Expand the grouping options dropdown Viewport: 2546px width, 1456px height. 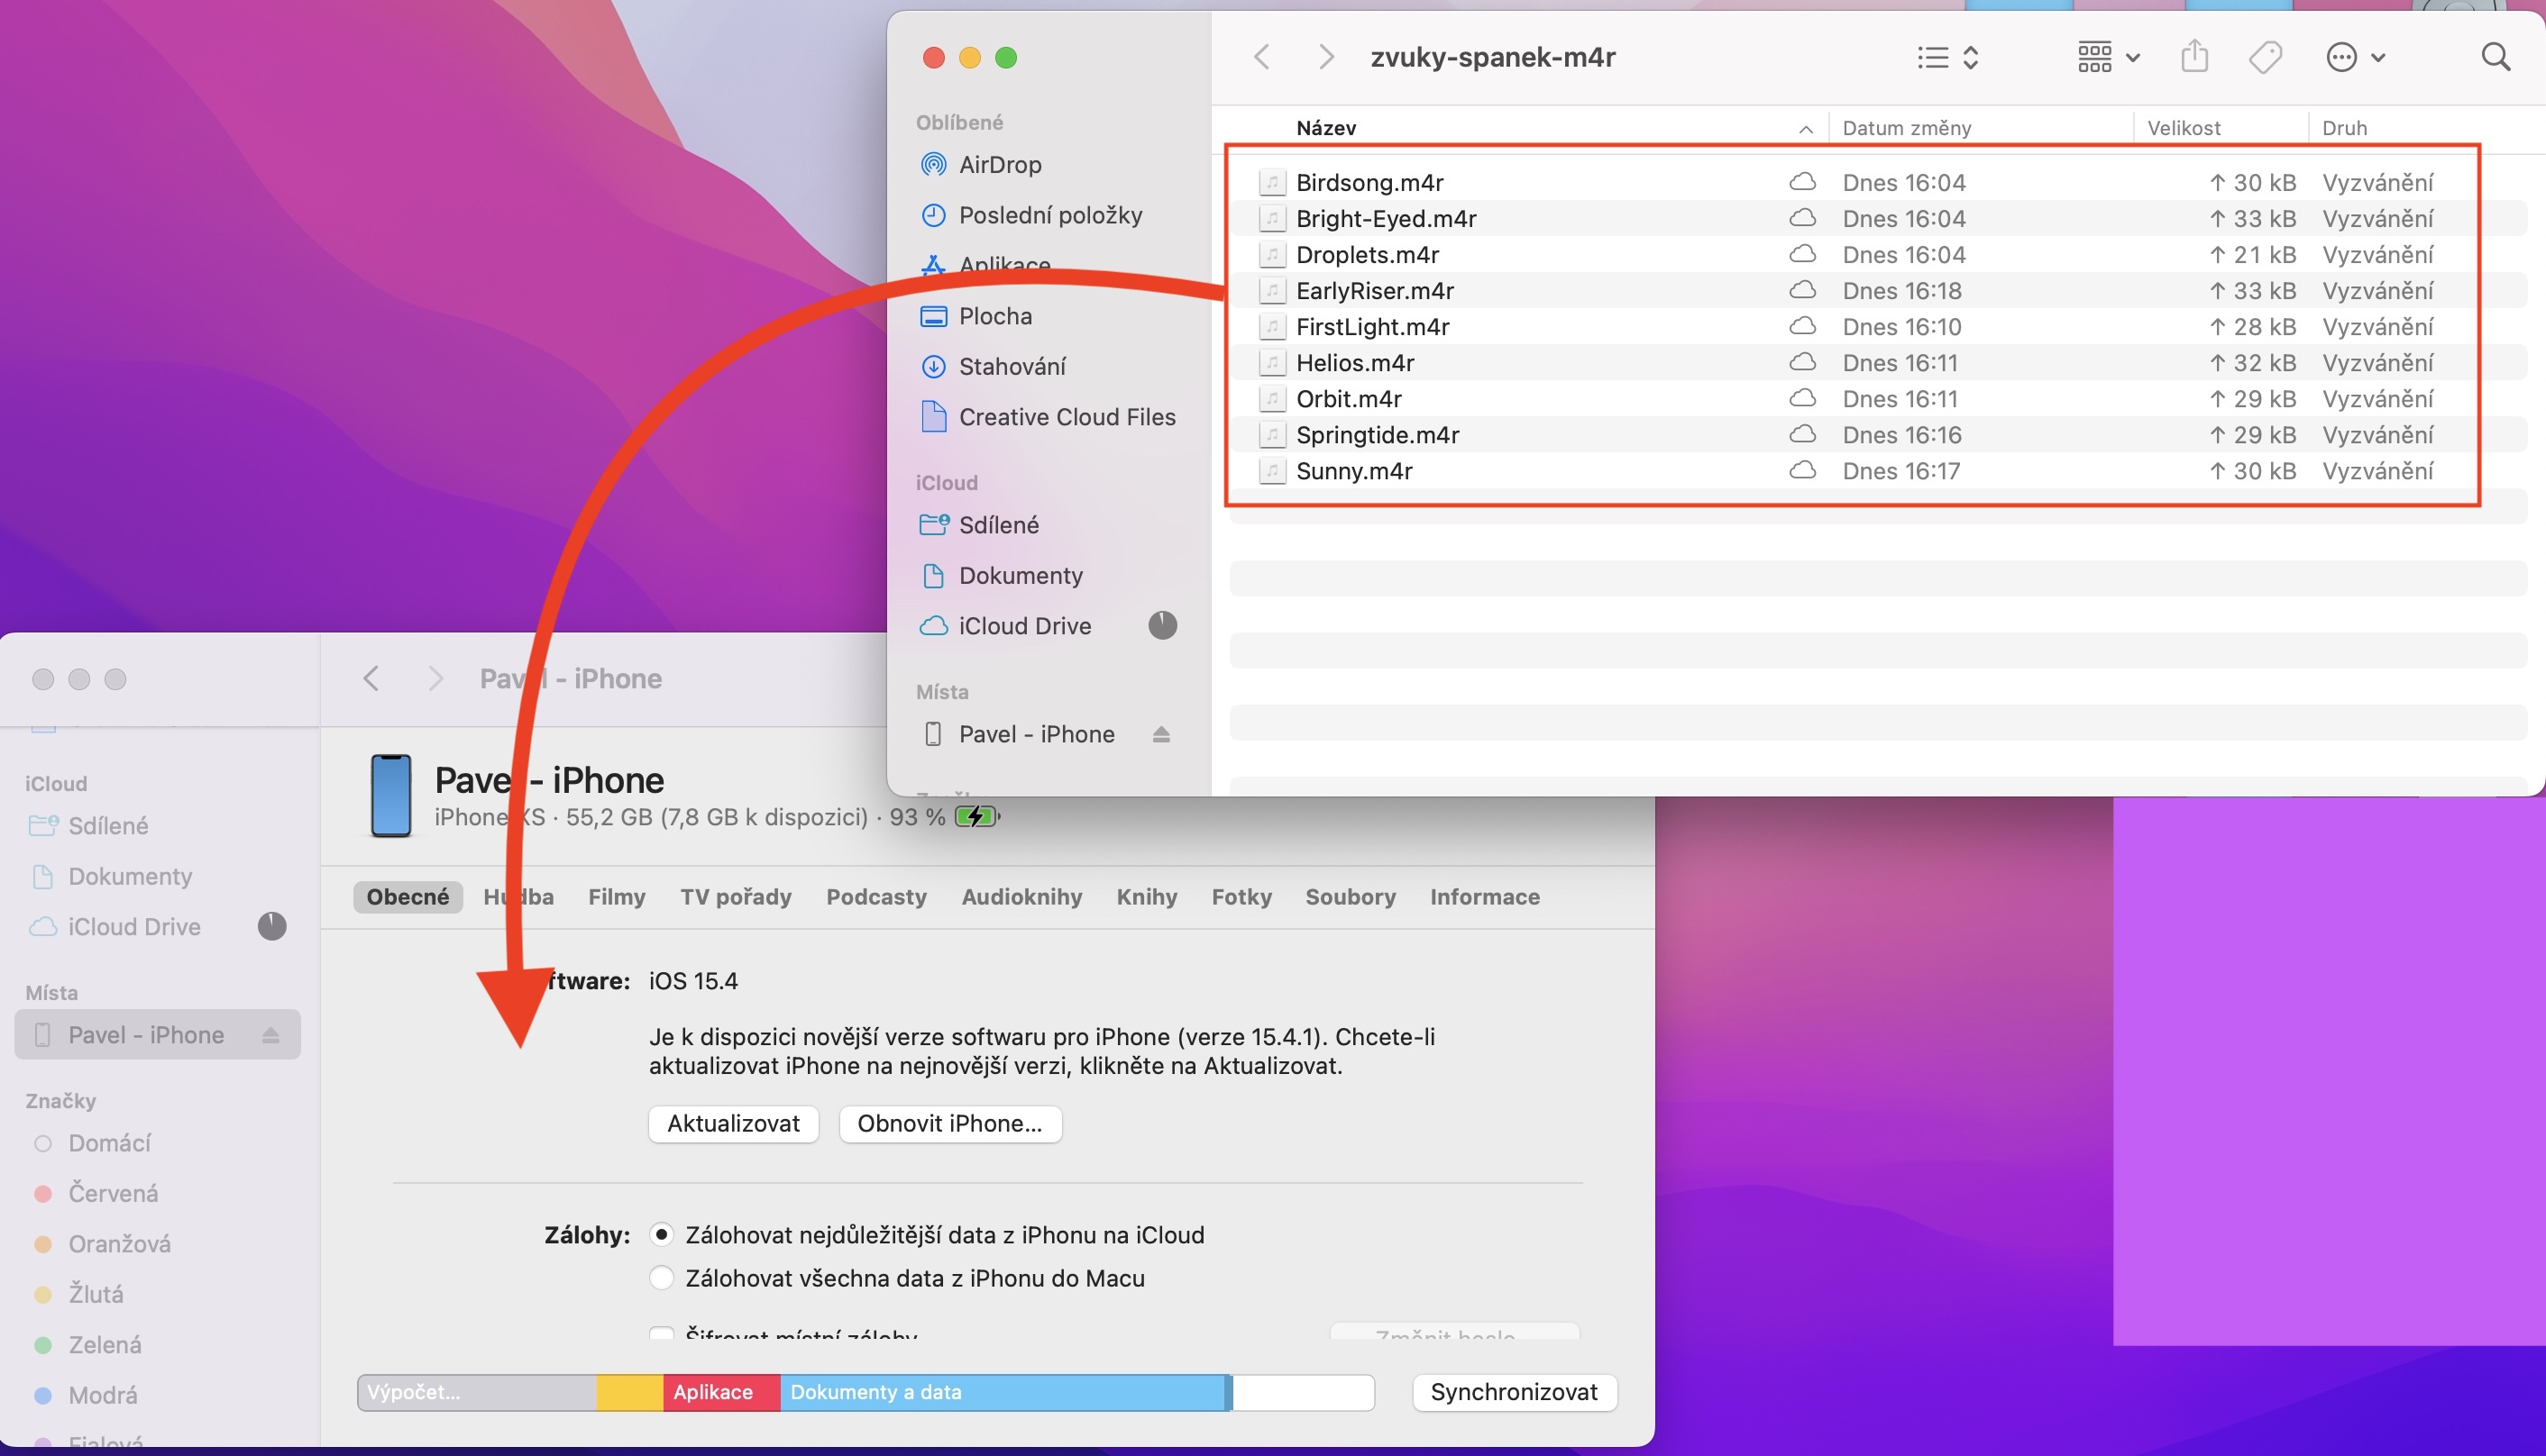coord(2108,57)
